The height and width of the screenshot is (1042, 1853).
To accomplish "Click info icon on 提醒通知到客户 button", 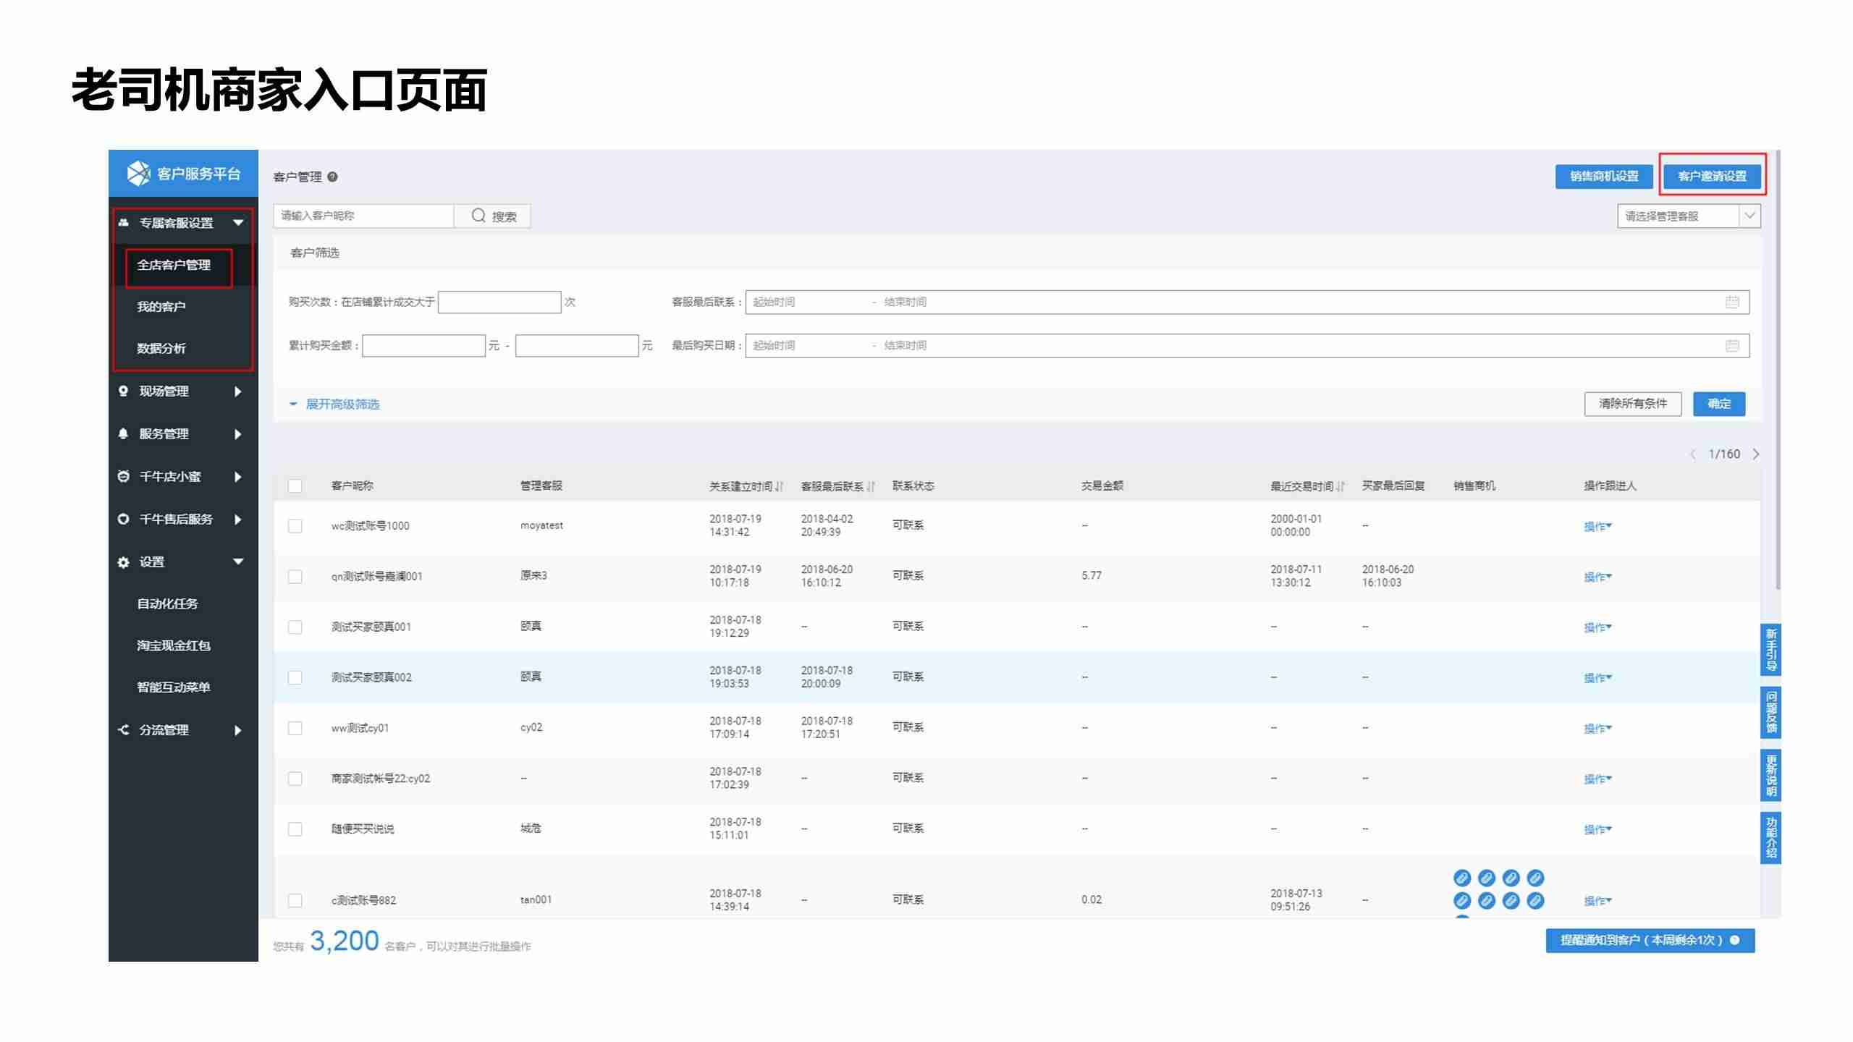I will coord(1735,940).
